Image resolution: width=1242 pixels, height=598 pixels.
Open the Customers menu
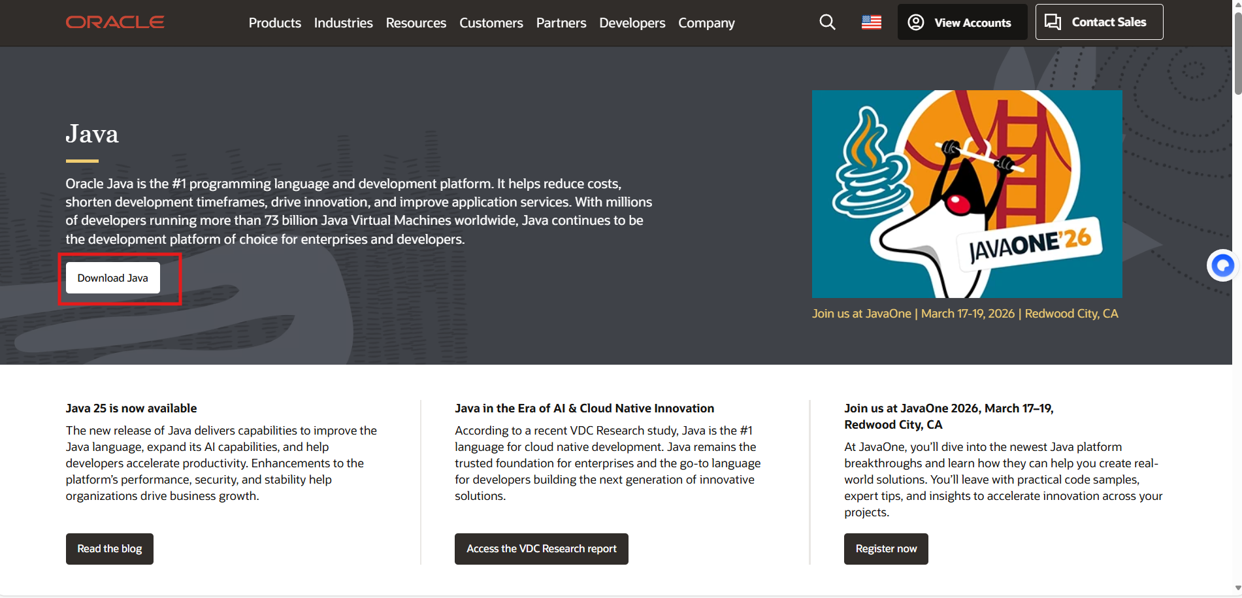point(491,23)
